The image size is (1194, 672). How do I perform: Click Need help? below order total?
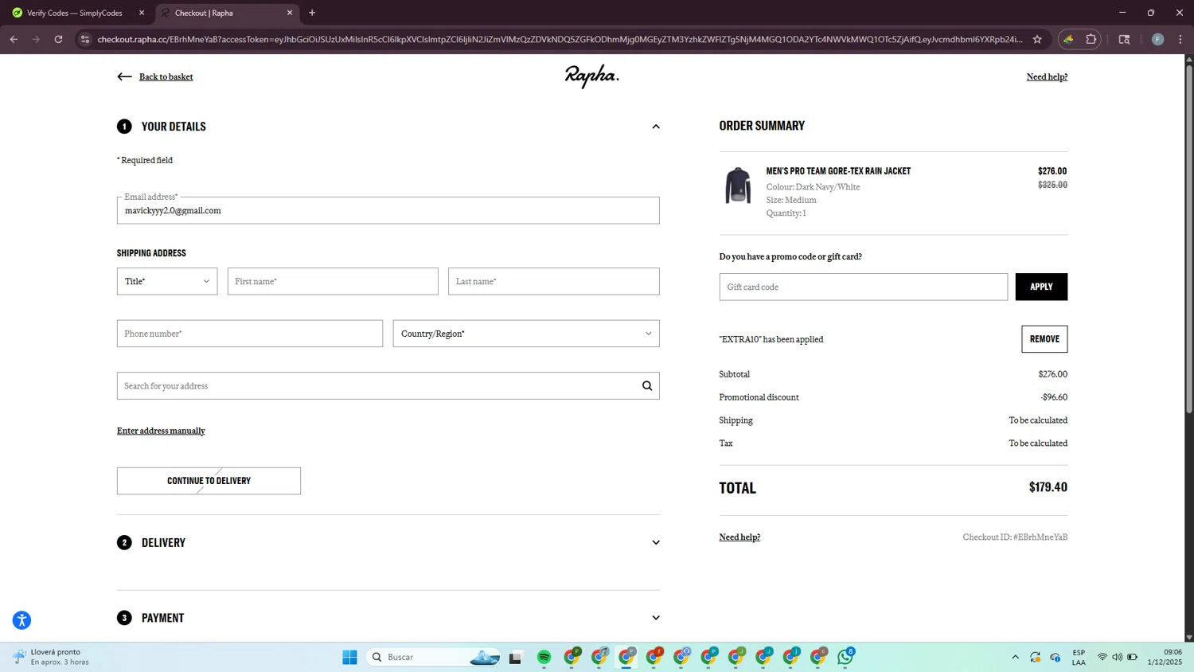point(739,537)
